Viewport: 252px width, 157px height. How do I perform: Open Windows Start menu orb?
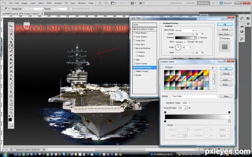click(5, 154)
